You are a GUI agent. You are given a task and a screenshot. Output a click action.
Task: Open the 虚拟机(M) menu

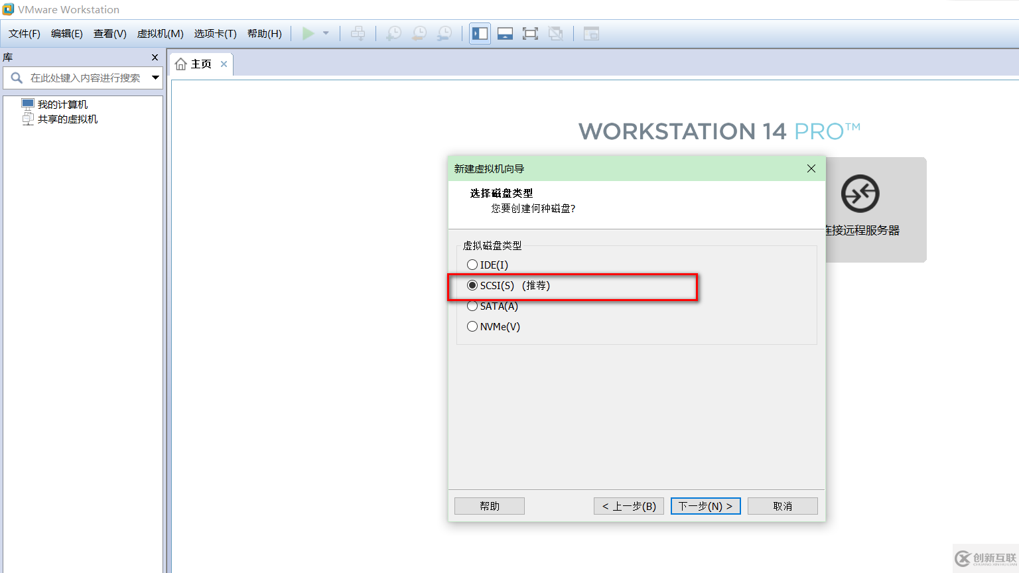coord(161,34)
